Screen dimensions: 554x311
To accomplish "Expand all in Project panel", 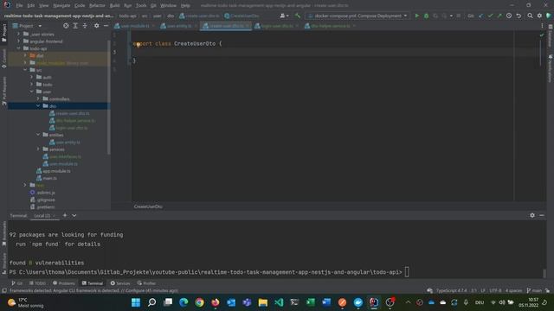I will pyautogui.click(x=75, y=26).
